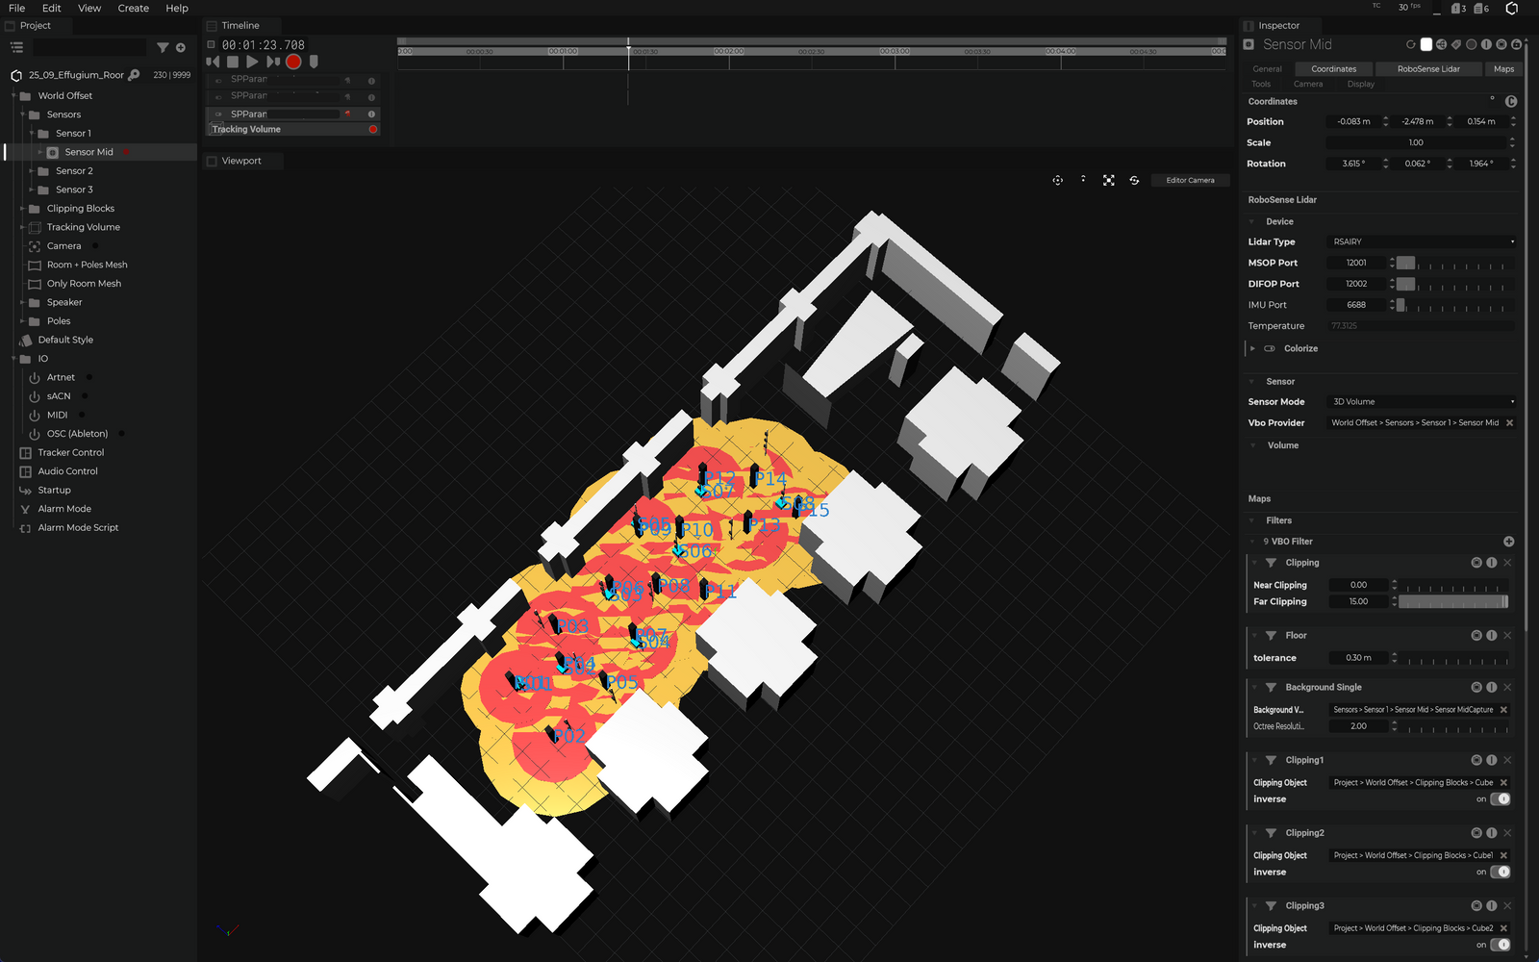Expand the Colorize section
Viewport: 1539px width, 962px height.
(1252, 348)
